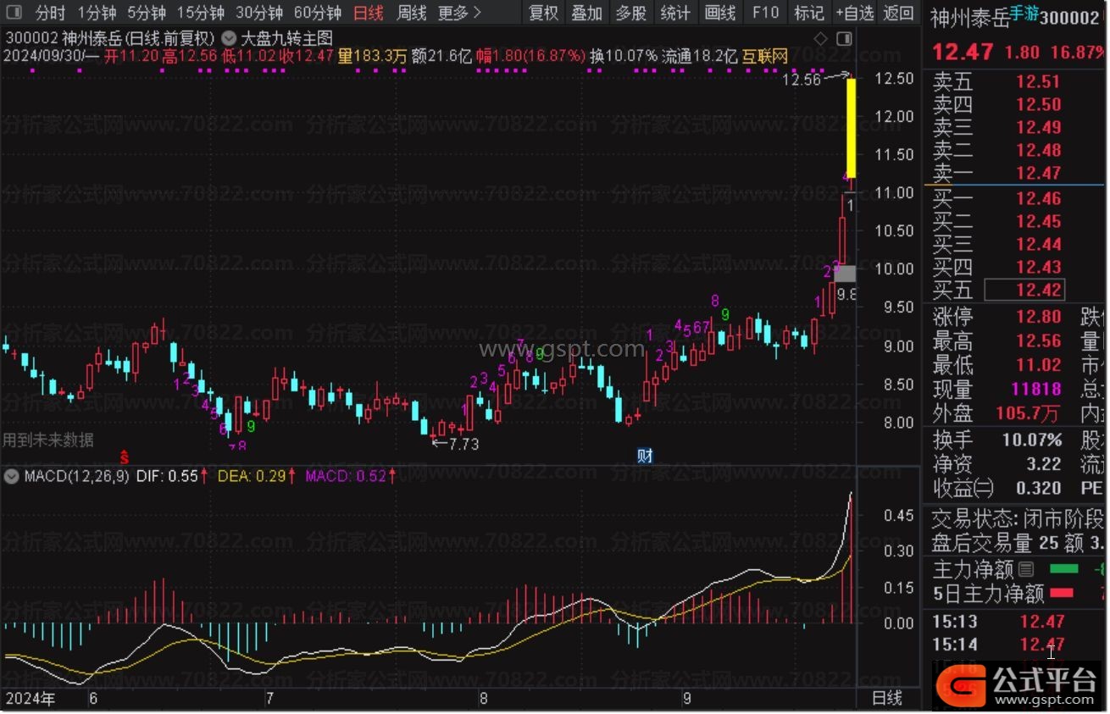Click the 涨停 price 12.80
Viewport: 1110px width, 714px height.
point(1038,318)
